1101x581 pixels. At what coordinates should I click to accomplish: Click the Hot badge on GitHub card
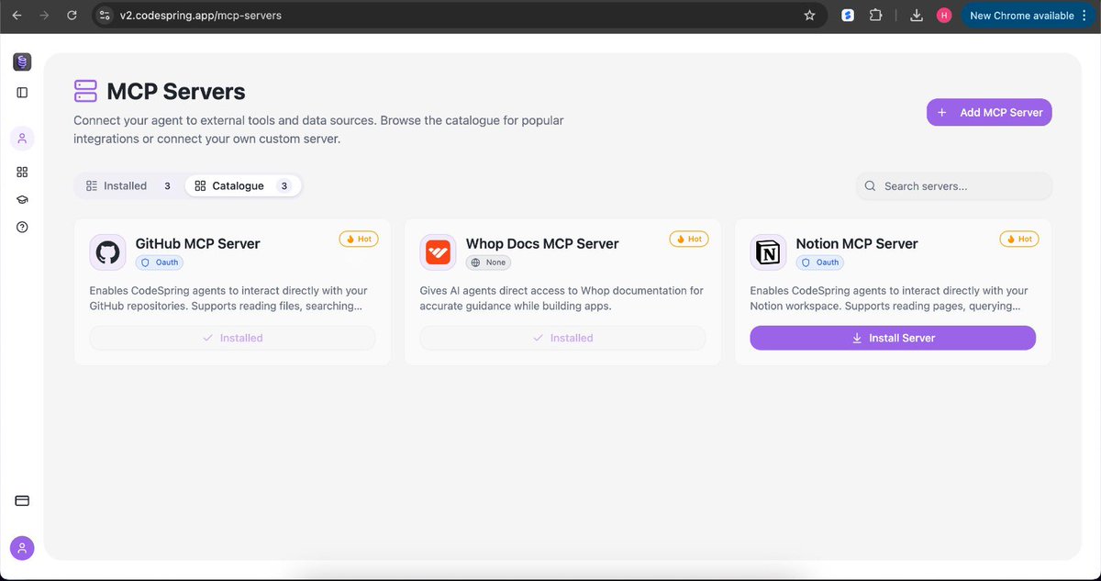point(359,239)
